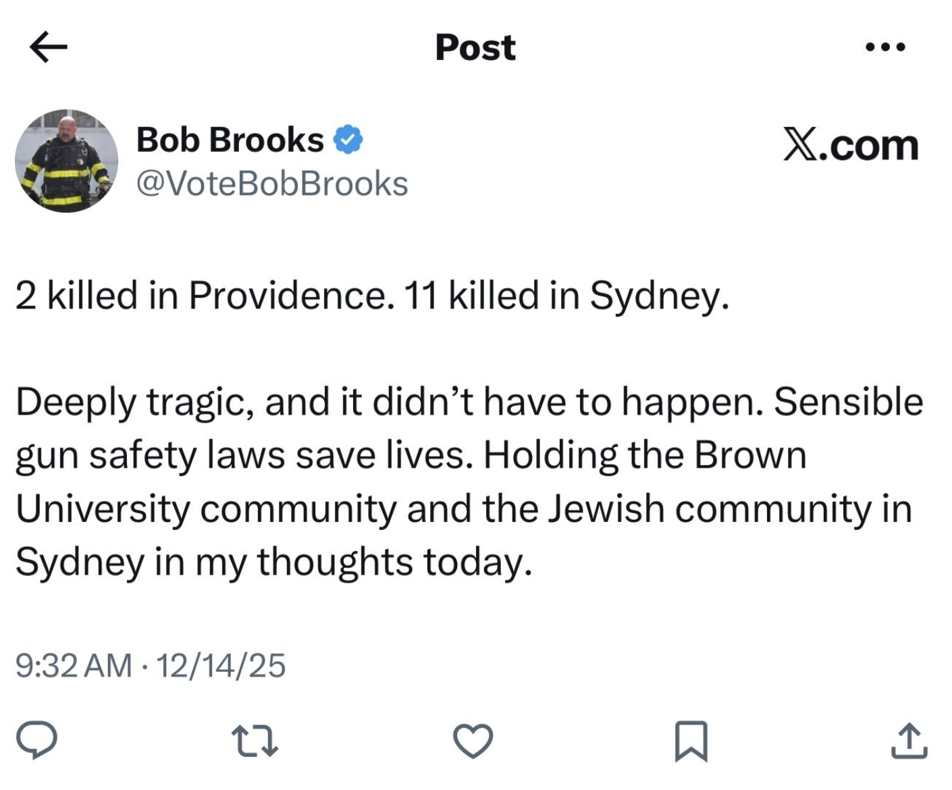This screenshot has width=952, height=790.
Task: Open Bob Brooks profile picture
Action: tap(66, 161)
